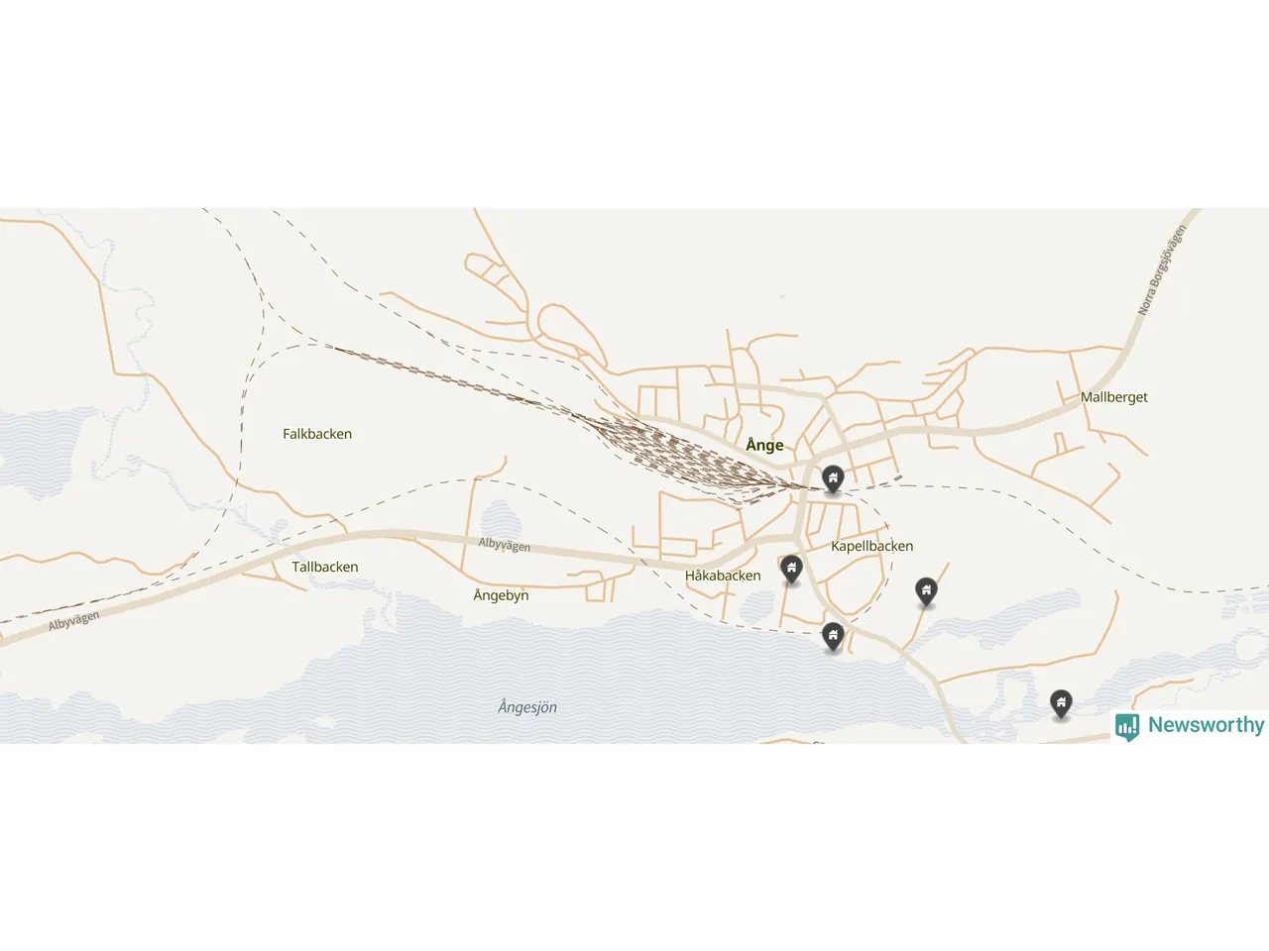Select the Kapellbacken place label
1269x951 pixels.
click(x=872, y=546)
